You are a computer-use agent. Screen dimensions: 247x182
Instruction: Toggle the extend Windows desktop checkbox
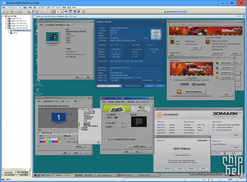(x=39, y=146)
